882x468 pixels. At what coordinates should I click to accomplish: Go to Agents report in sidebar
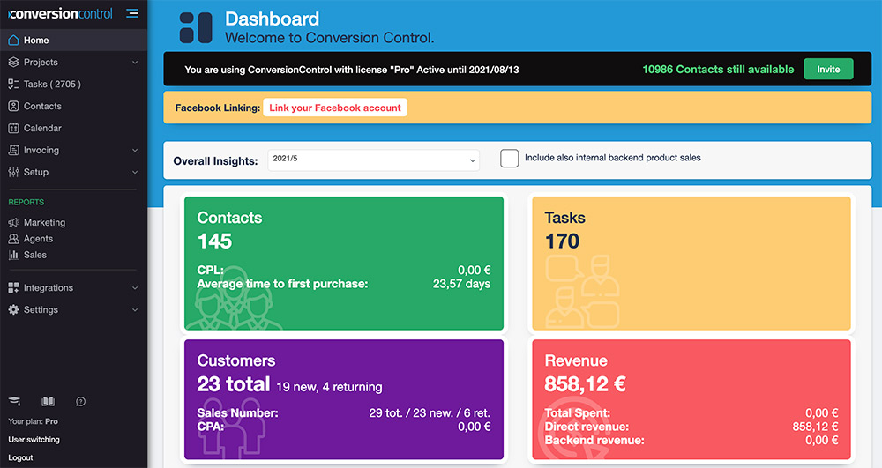(38, 239)
